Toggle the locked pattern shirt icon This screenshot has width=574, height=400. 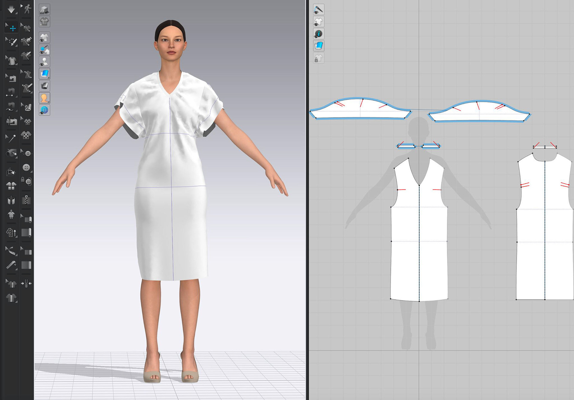coord(318,58)
